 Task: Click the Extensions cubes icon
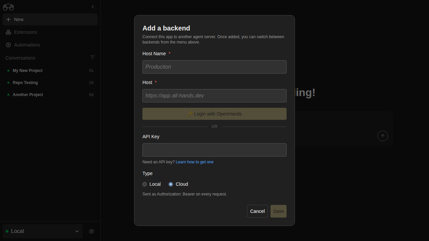8,32
